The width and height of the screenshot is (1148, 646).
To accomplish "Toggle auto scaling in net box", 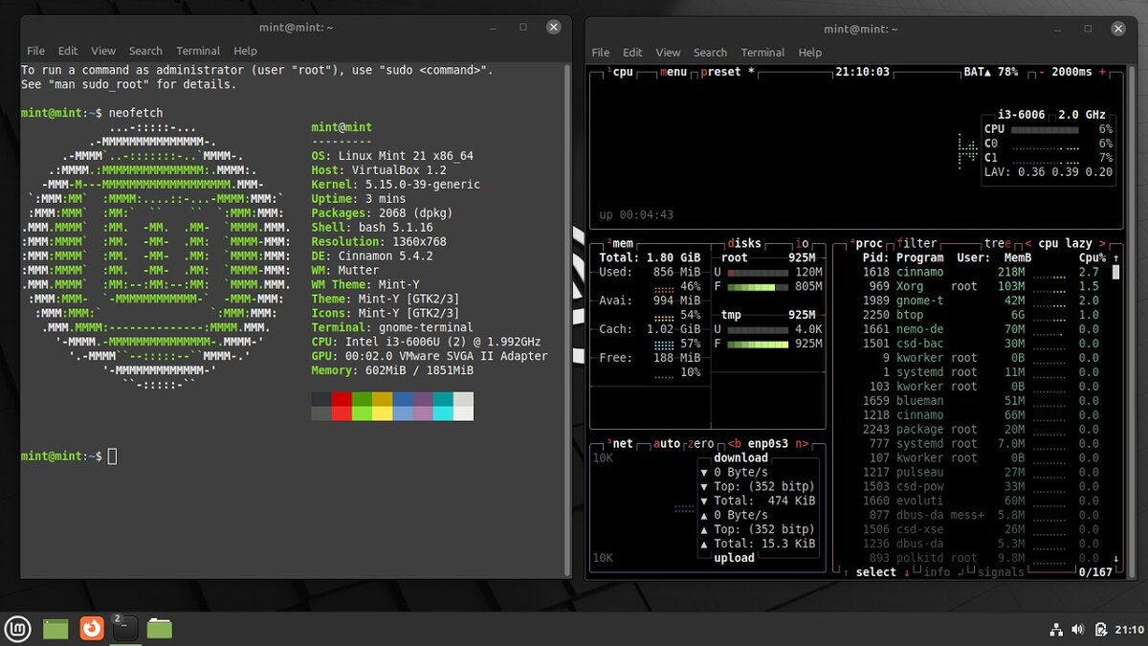I will pos(666,444).
